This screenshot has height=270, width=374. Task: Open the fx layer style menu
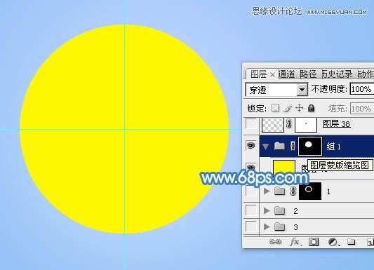296,242
